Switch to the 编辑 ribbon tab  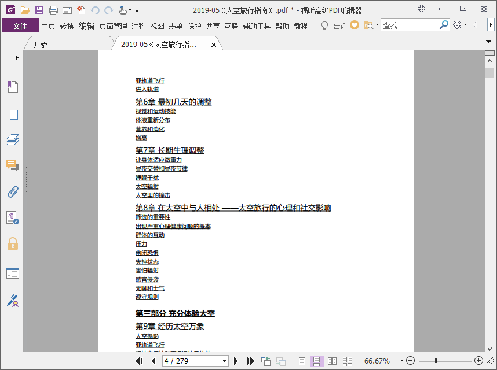click(86, 26)
